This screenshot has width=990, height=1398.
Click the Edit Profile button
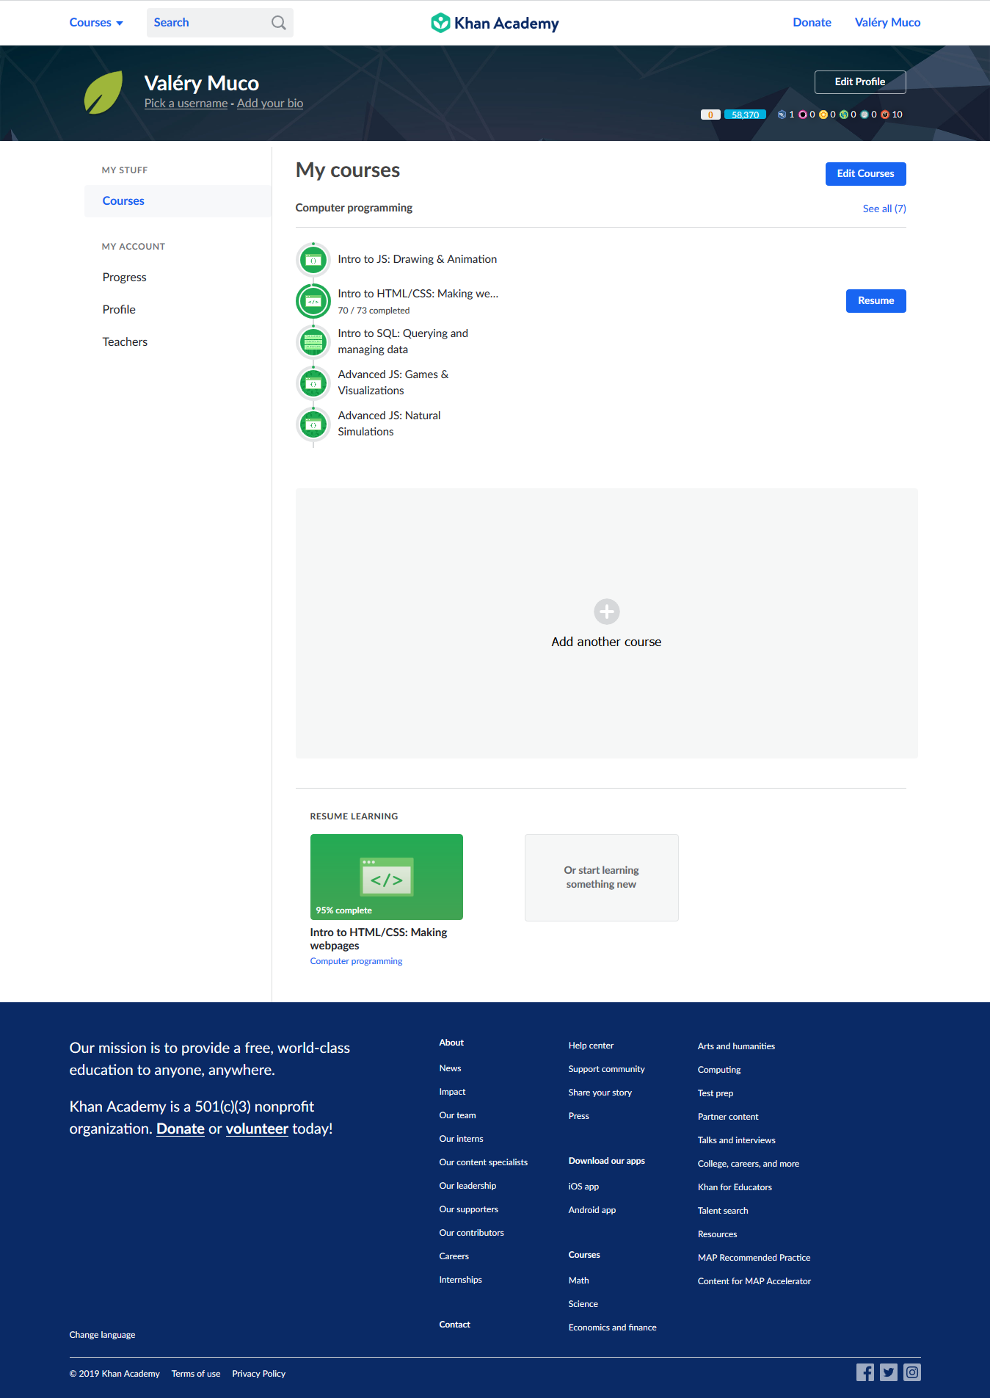[860, 82]
